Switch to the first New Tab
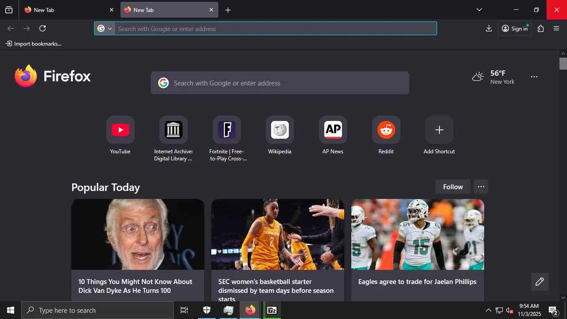 click(x=69, y=10)
